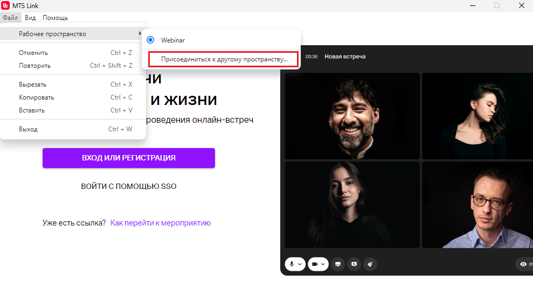Open the Помощь menu
533x295 pixels.
click(x=55, y=18)
